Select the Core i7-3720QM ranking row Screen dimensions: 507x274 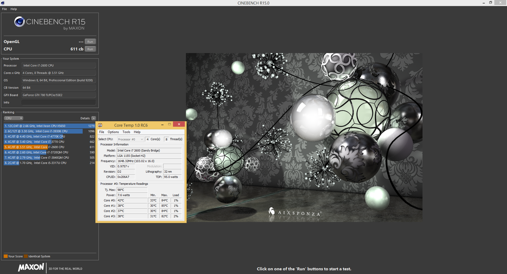(49, 152)
